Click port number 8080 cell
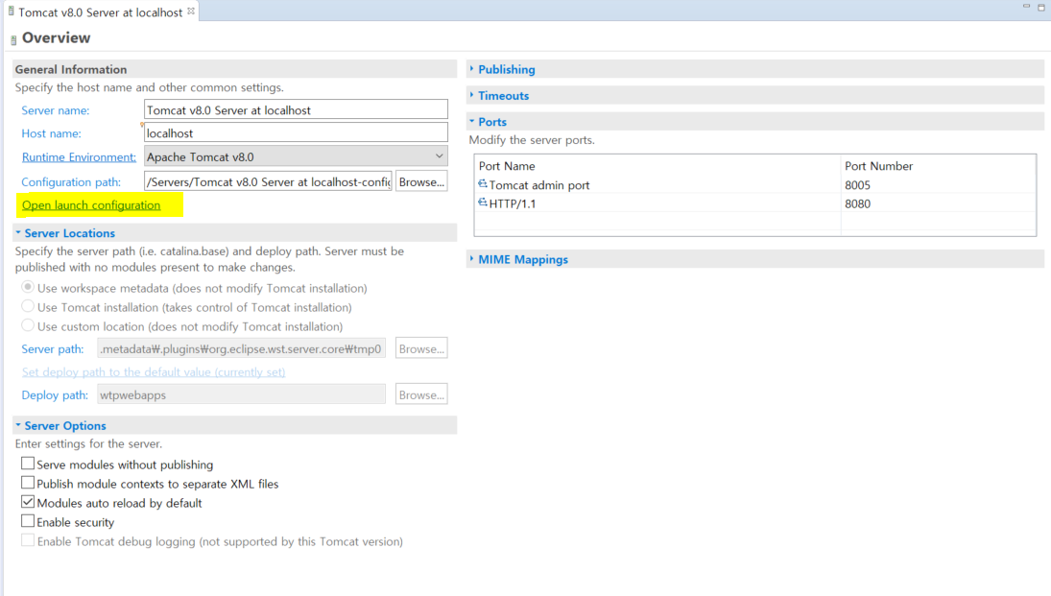The width and height of the screenshot is (1051, 596). coord(857,203)
